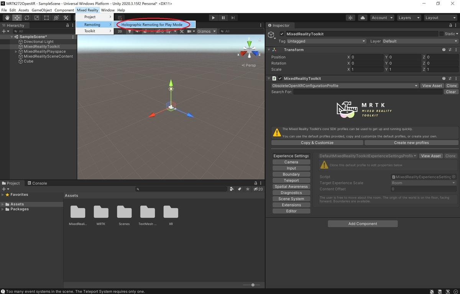Select the Hand tool in the toolbar

(7, 18)
